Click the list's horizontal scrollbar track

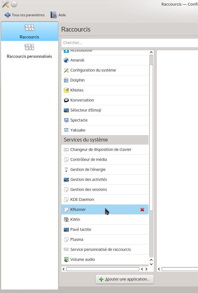click(x=103, y=269)
